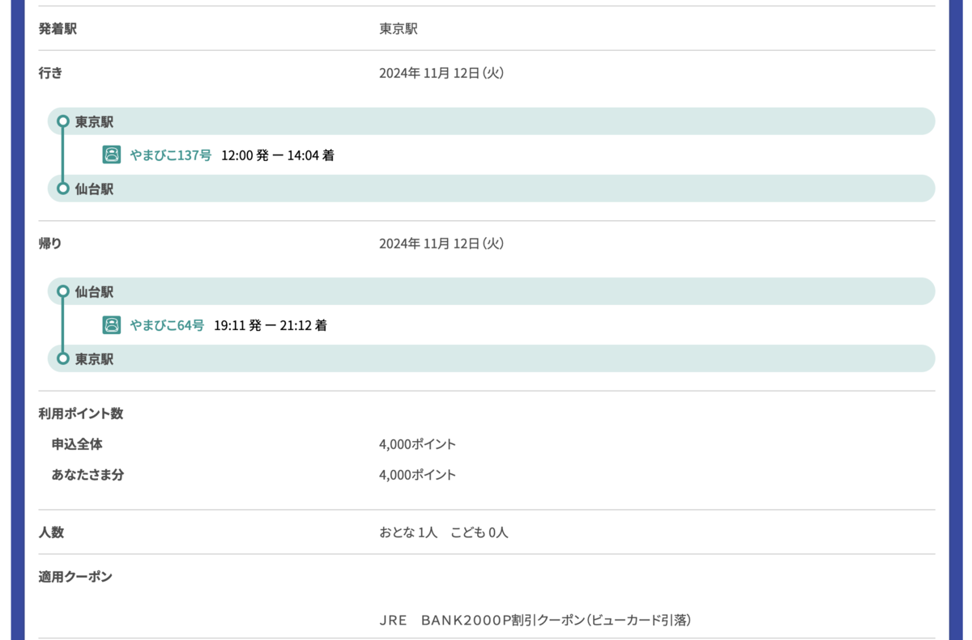972x640 pixels.
Task: Open the やまびこ137号 train link
Action: [x=171, y=155]
